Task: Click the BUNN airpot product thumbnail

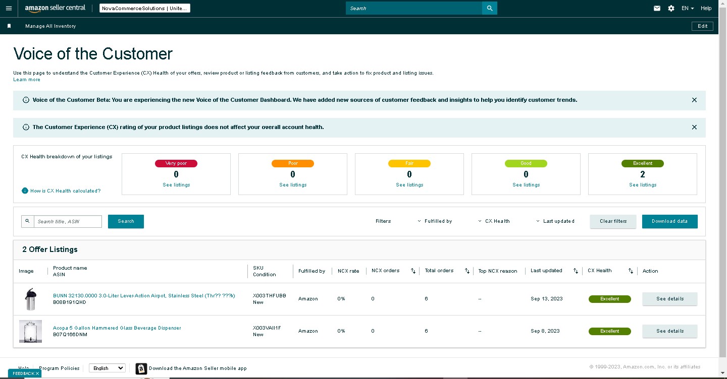Action: click(x=30, y=299)
